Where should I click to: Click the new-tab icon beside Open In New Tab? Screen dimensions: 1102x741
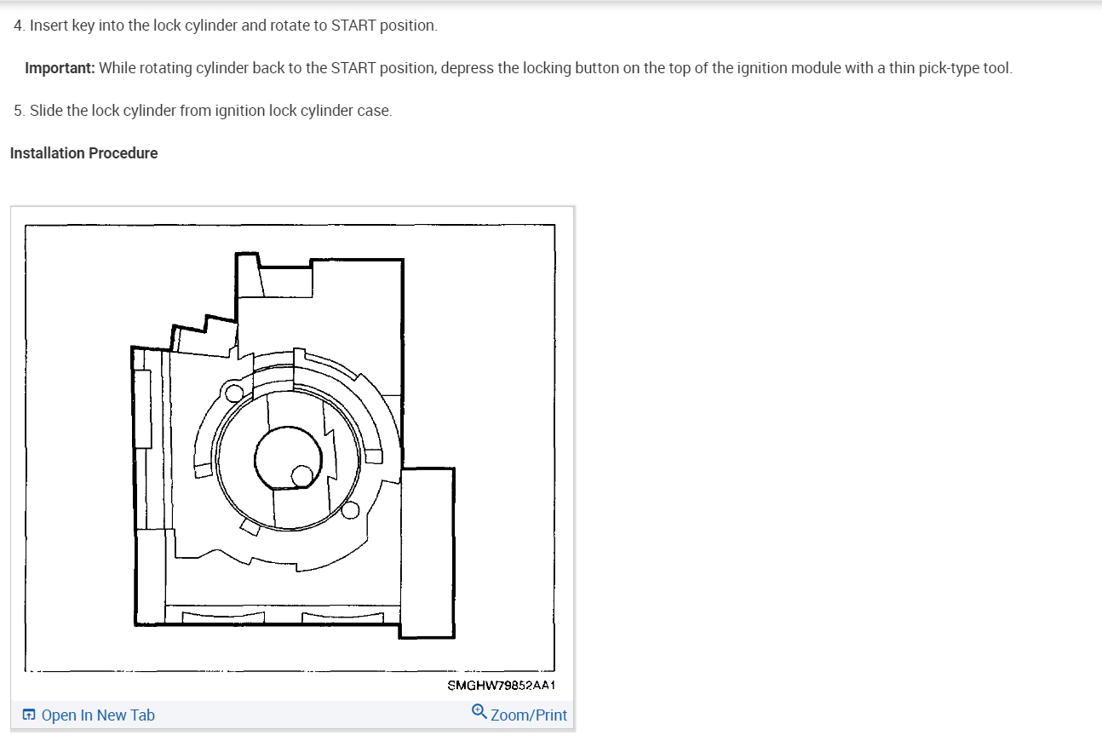click(30, 715)
